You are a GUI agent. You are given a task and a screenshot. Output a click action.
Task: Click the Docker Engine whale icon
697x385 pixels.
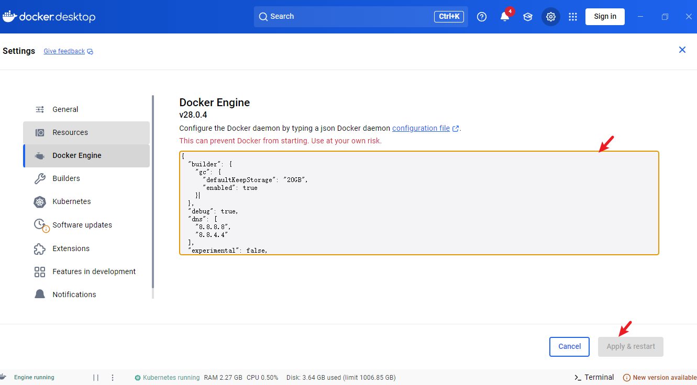click(40, 156)
